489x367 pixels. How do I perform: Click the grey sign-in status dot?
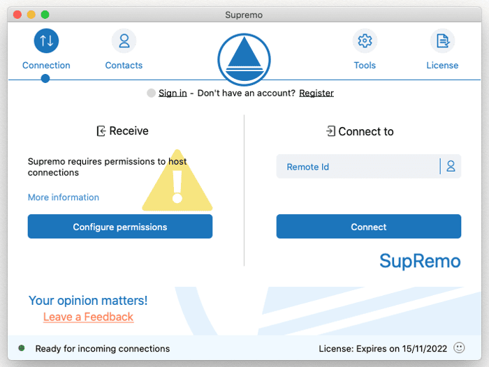click(x=152, y=93)
